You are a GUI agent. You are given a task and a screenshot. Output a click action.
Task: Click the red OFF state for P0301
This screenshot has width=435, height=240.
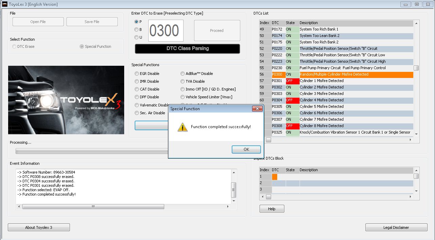(292, 81)
